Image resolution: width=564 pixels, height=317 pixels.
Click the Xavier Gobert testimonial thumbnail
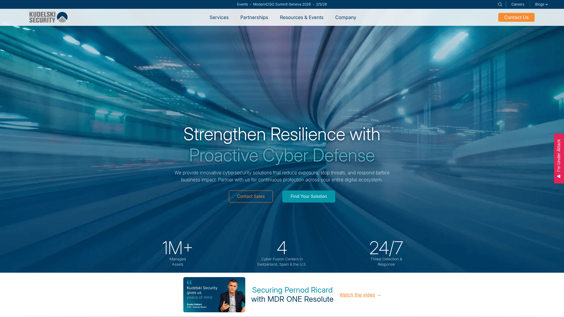tap(214, 295)
